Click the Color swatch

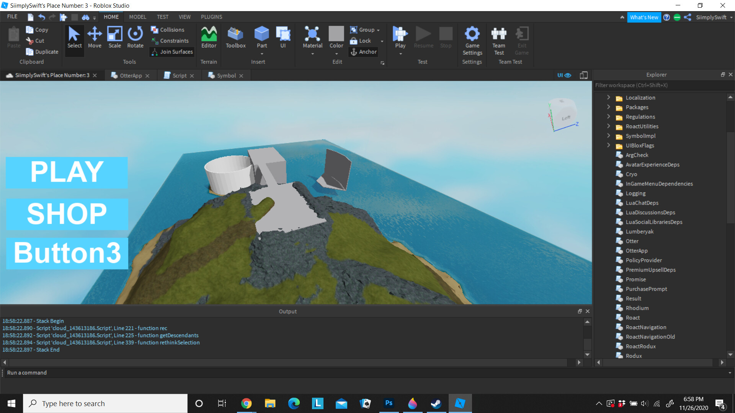coord(336,34)
